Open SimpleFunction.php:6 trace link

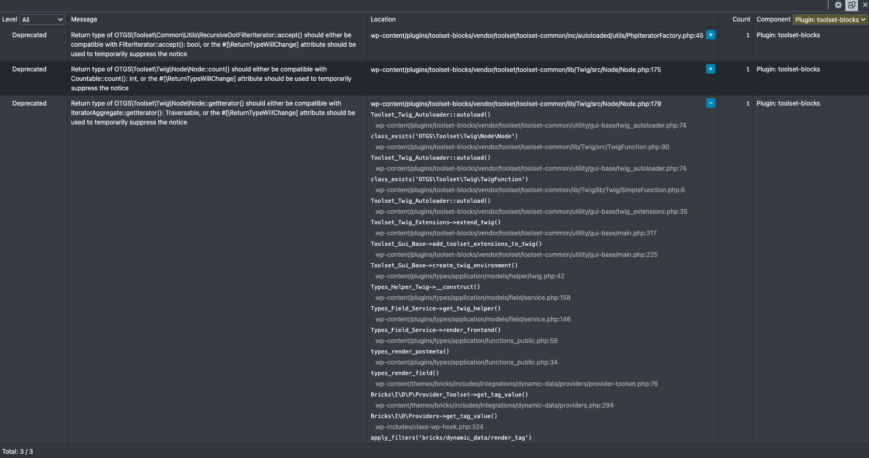click(530, 190)
